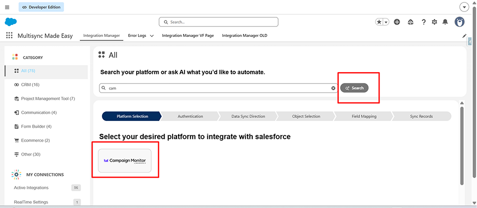This screenshot has width=477, height=208.
Task: Open the Error Logs tab
Action: tap(137, 36)
